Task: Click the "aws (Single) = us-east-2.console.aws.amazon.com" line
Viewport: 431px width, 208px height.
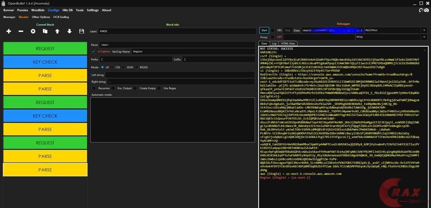Action: (301, 174)
